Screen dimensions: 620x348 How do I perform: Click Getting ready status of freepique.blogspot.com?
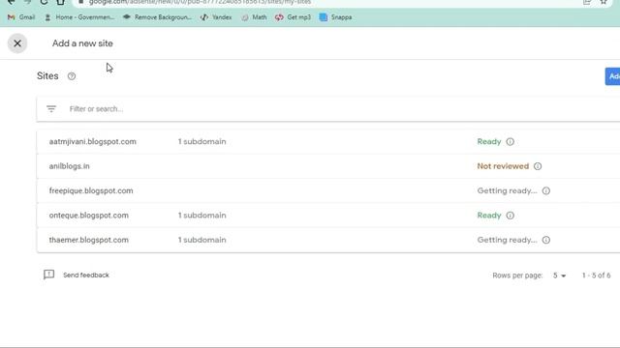507,191
